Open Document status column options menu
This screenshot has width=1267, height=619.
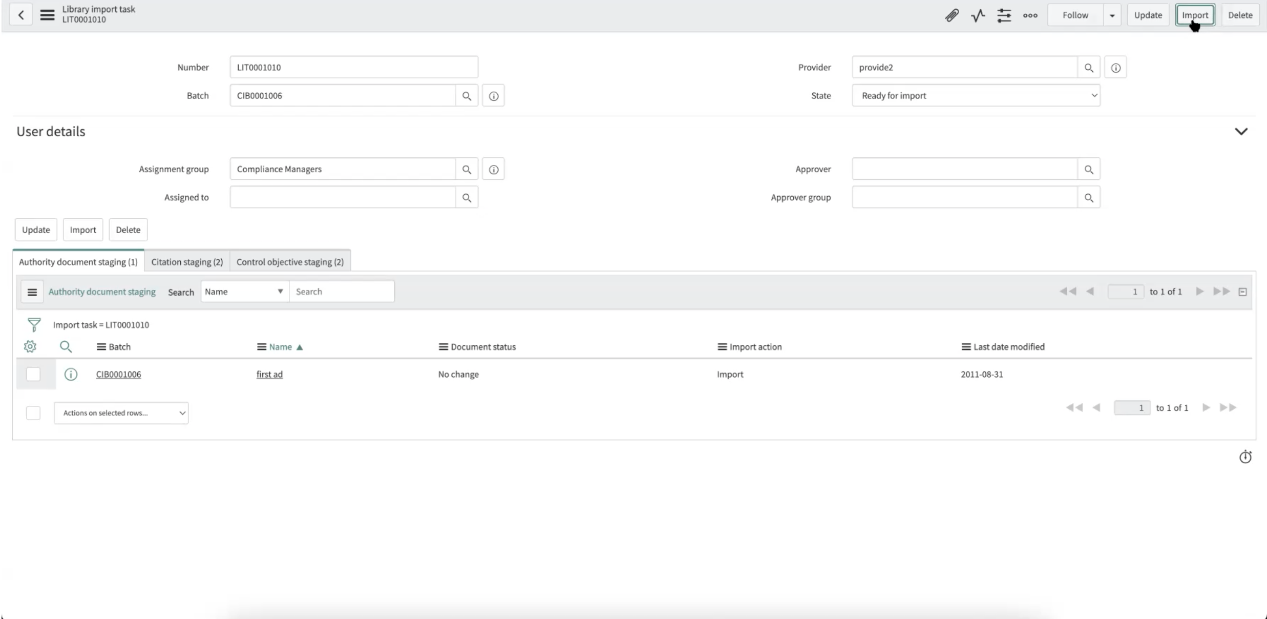tap(443, 347)
